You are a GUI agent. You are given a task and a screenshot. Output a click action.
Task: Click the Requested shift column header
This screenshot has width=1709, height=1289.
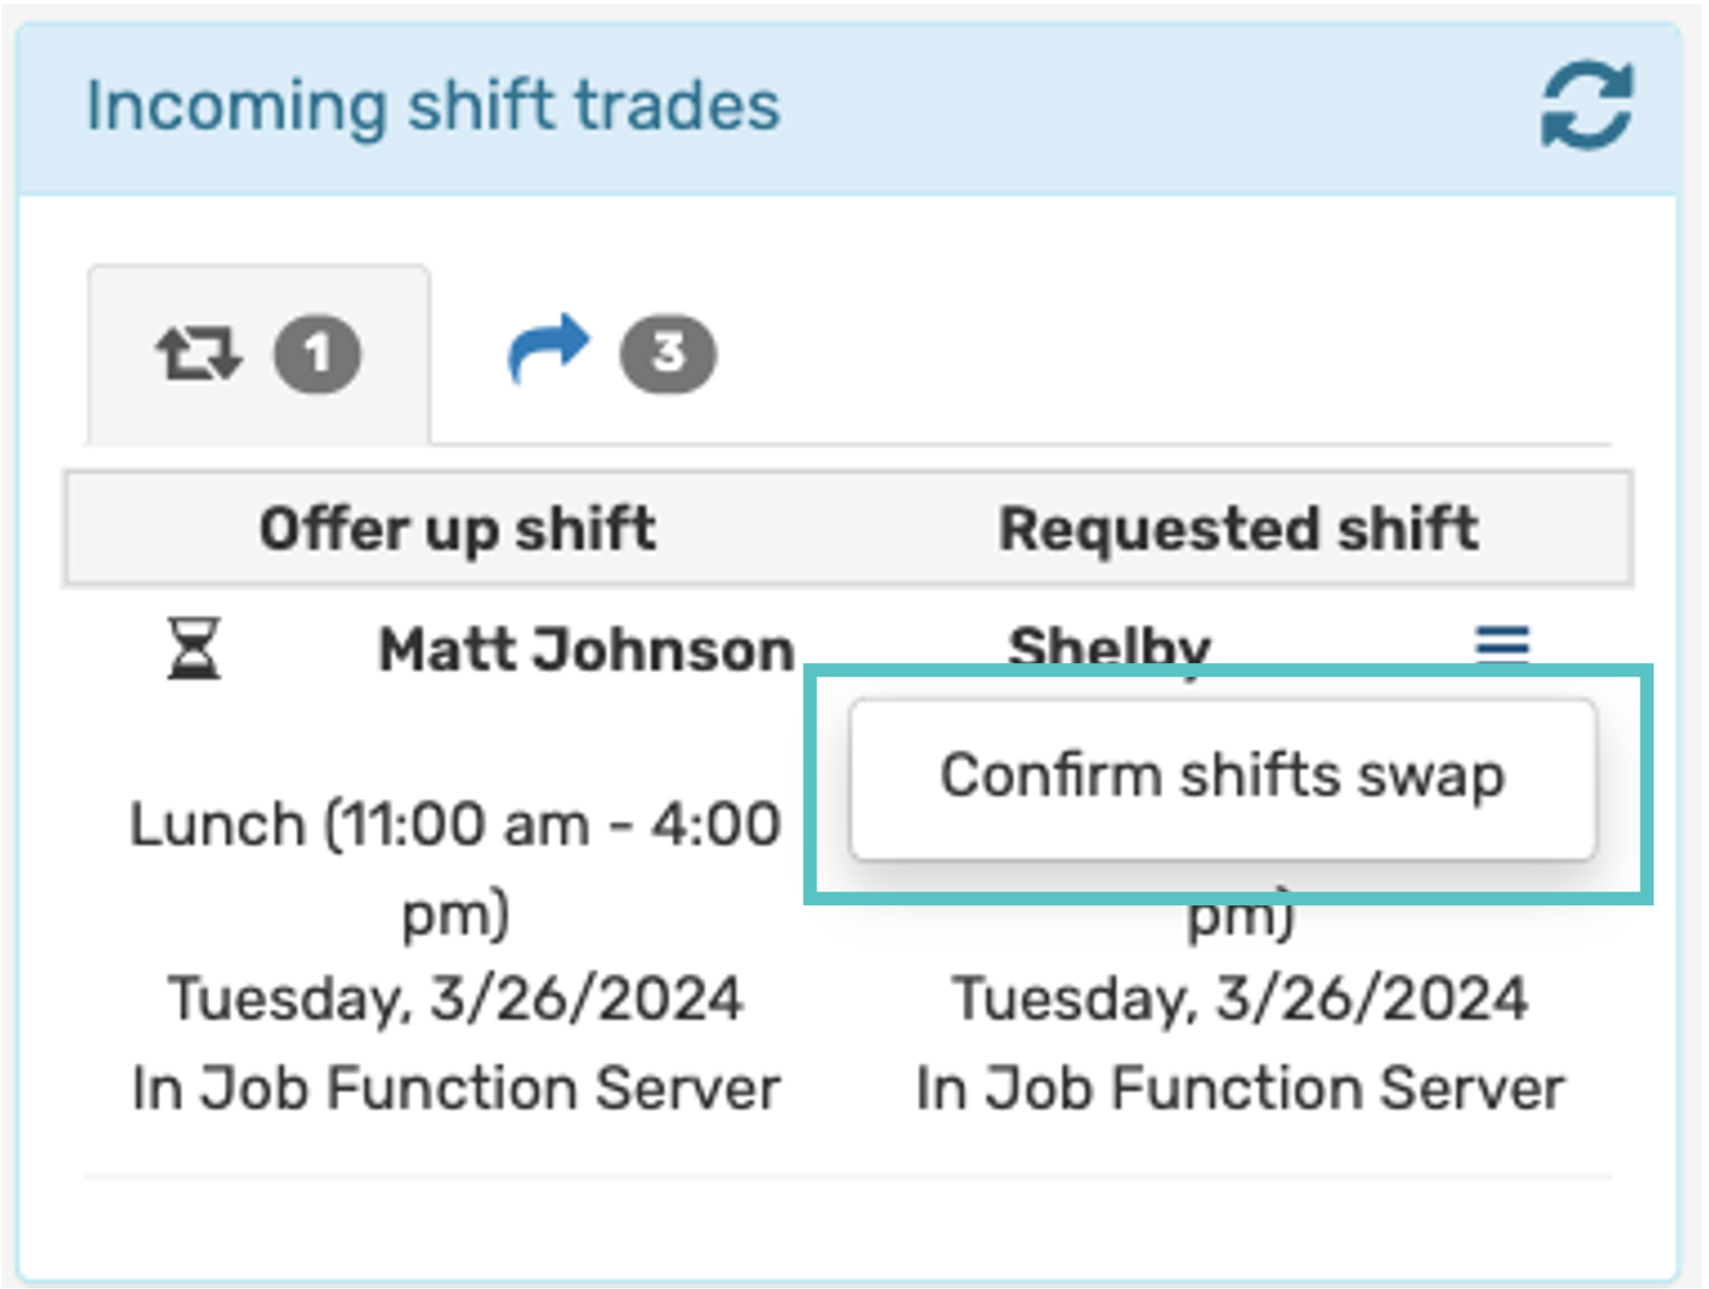click(1238, 529)
